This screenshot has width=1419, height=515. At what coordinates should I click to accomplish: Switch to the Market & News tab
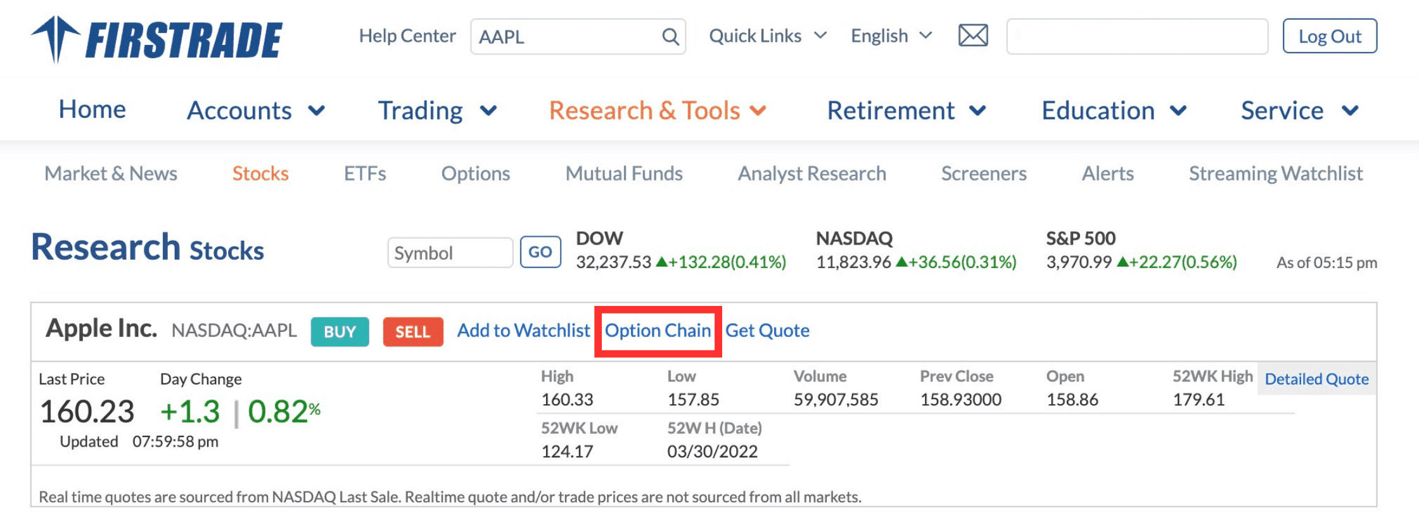click(x=111, y=174)
